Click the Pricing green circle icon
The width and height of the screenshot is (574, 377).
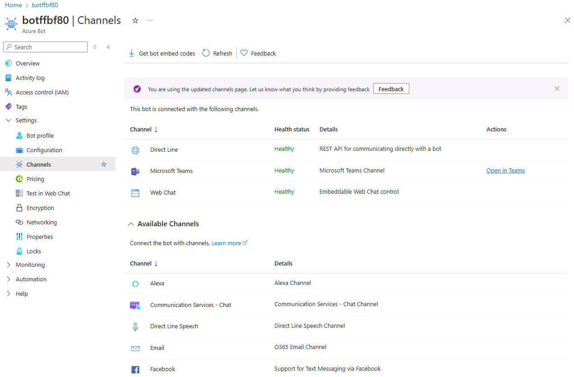pyautogui.click(x=19, y=179)
